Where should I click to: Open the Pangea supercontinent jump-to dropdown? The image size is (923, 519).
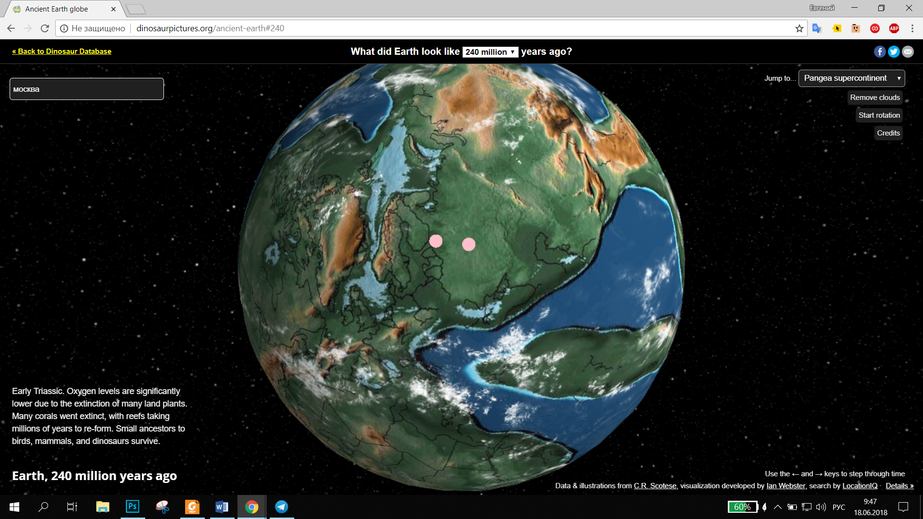[x=851, y=78]
